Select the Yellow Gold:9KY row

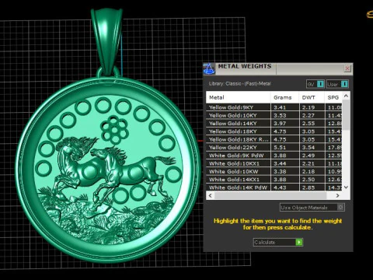click(x=274, y=107)
